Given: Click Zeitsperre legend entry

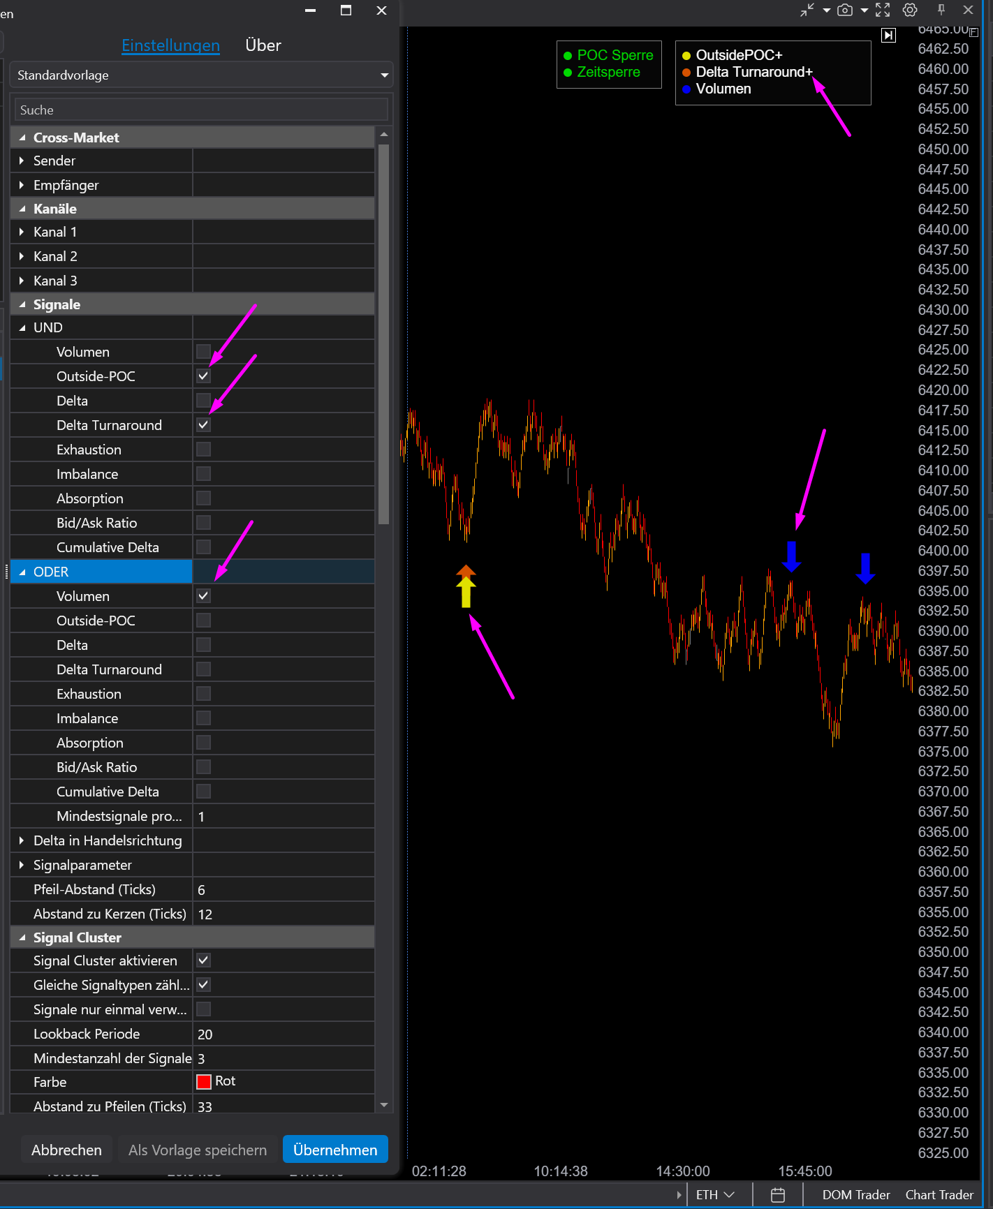Looking at the screenshot, I should [x=601, y=72].
